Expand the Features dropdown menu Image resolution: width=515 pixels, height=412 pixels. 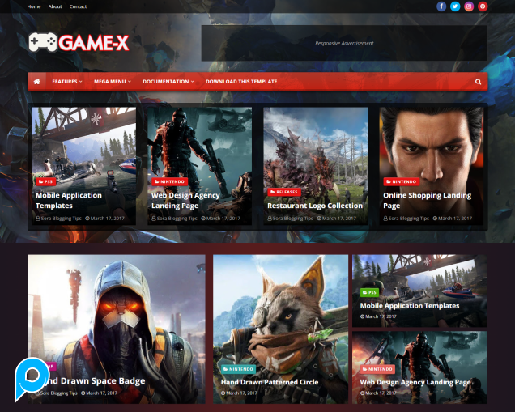point(67,82)
